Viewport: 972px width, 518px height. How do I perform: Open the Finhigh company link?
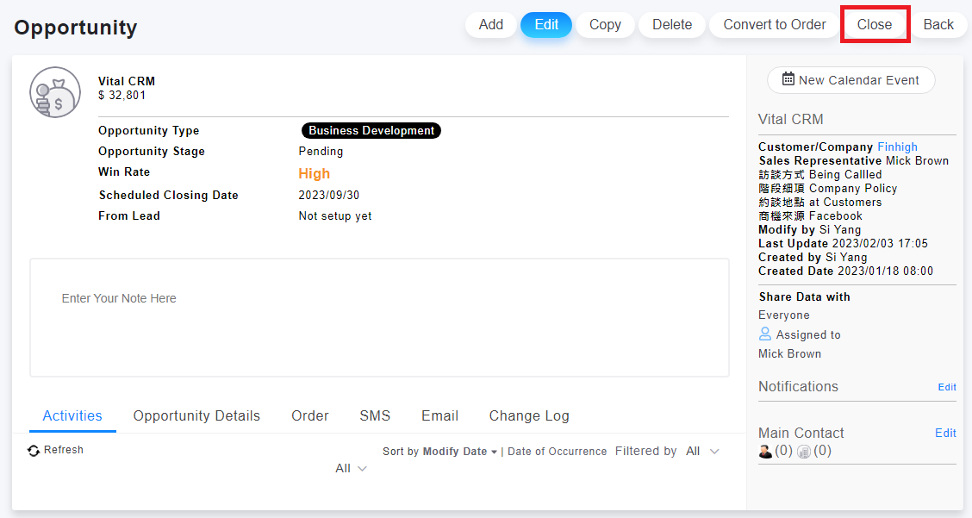pos(897,147)
